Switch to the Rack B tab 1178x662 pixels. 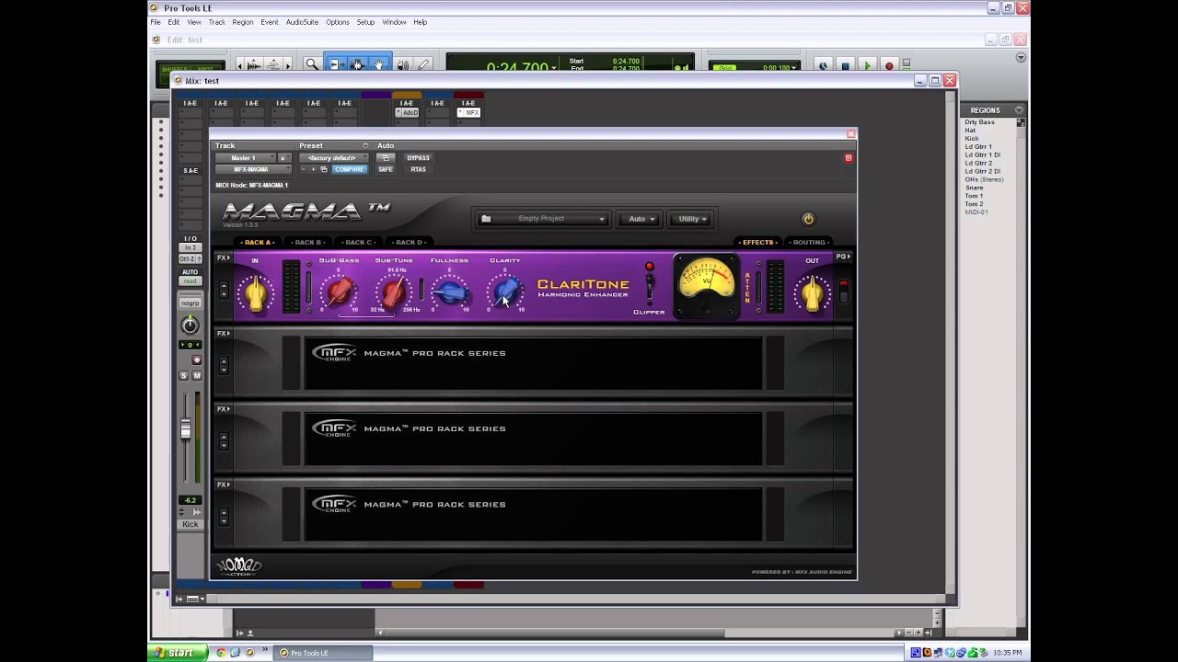pyautogui.click(x=307, y=243)
